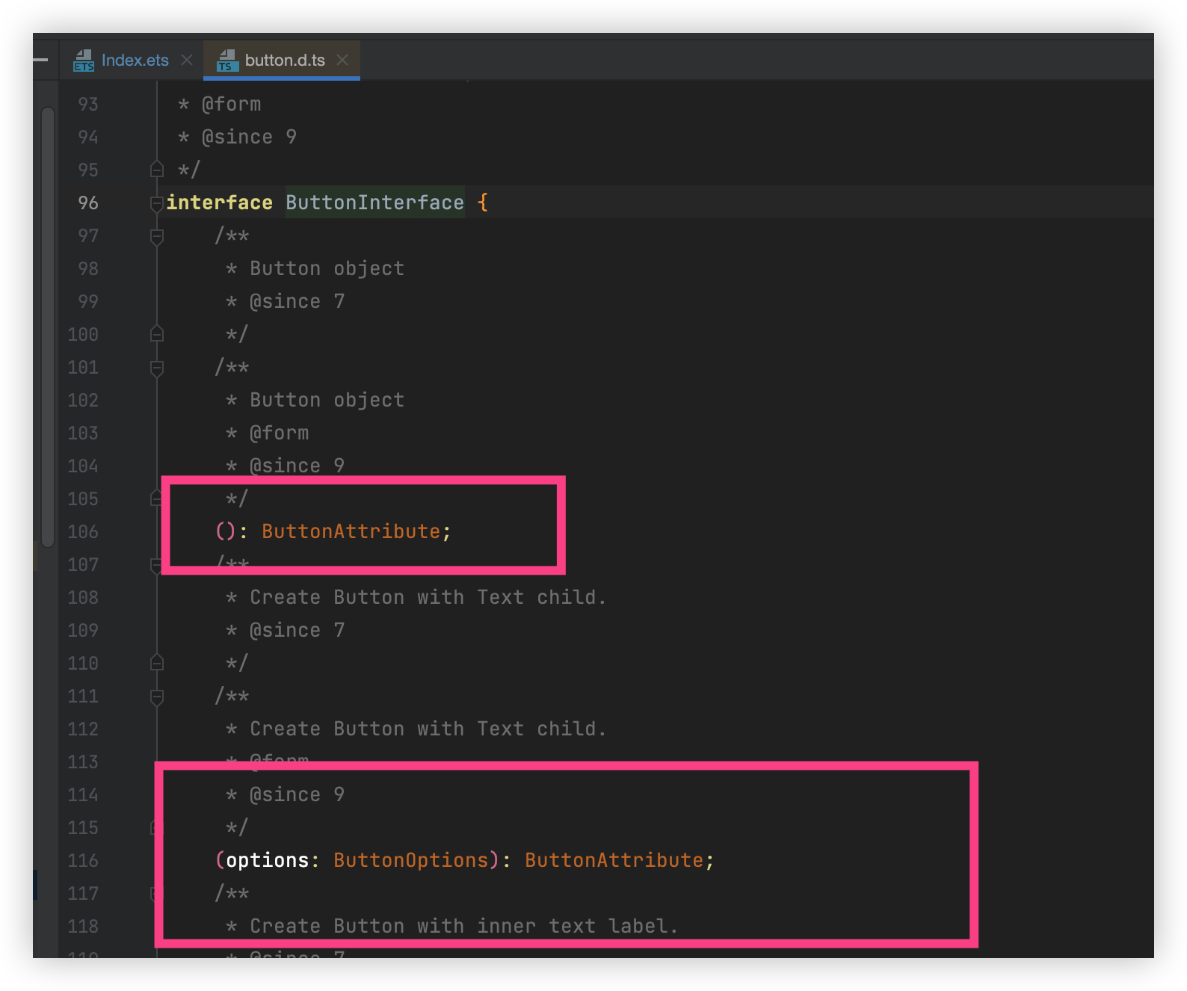Click '@form' comment on line 93
Screen dimensions: 1187x991
tap(232, 104)
